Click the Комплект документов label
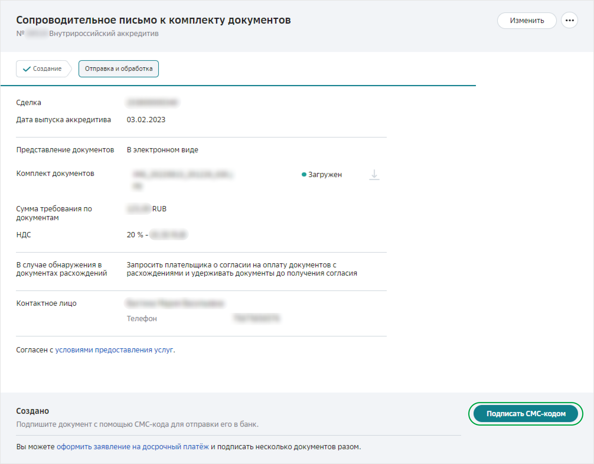The image size is (594, 464). point(55,173)
